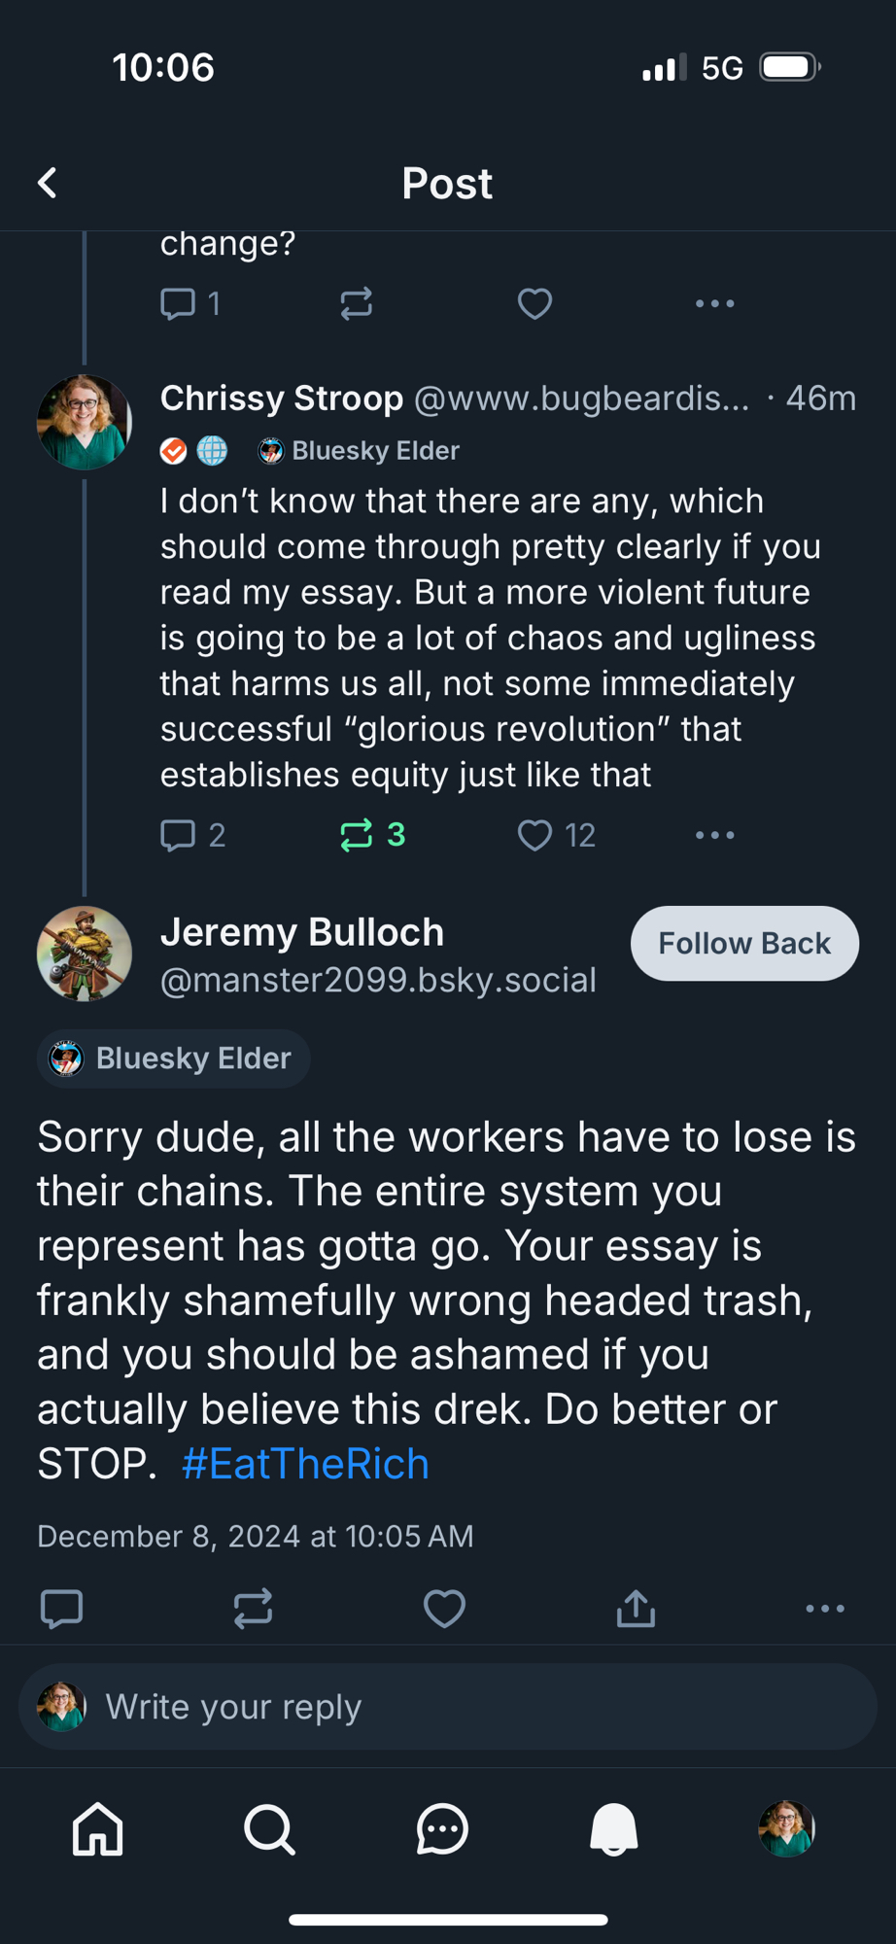Viewport: 896px width, 1944px height.
Task: Undo the repost with 3 count
Action: [x=357, y=835]
